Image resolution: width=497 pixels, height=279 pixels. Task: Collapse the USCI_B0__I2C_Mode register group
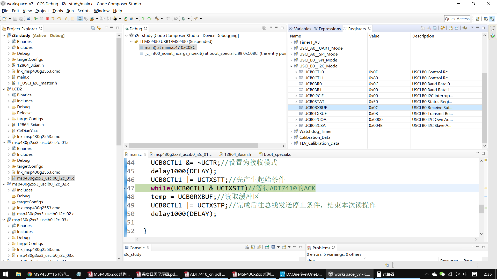coord(291,66)
